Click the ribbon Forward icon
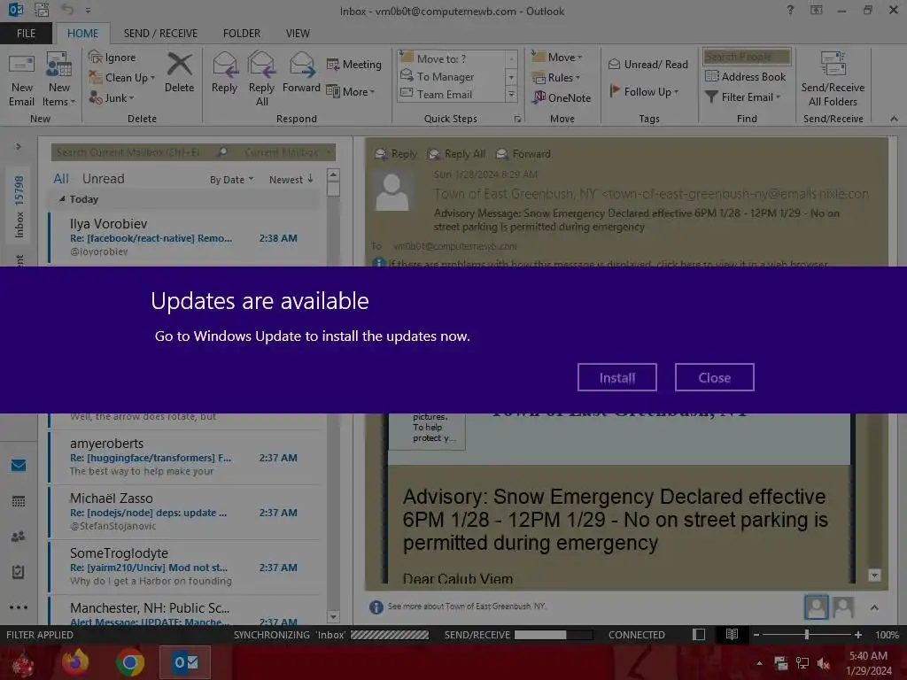 point(301,73)
